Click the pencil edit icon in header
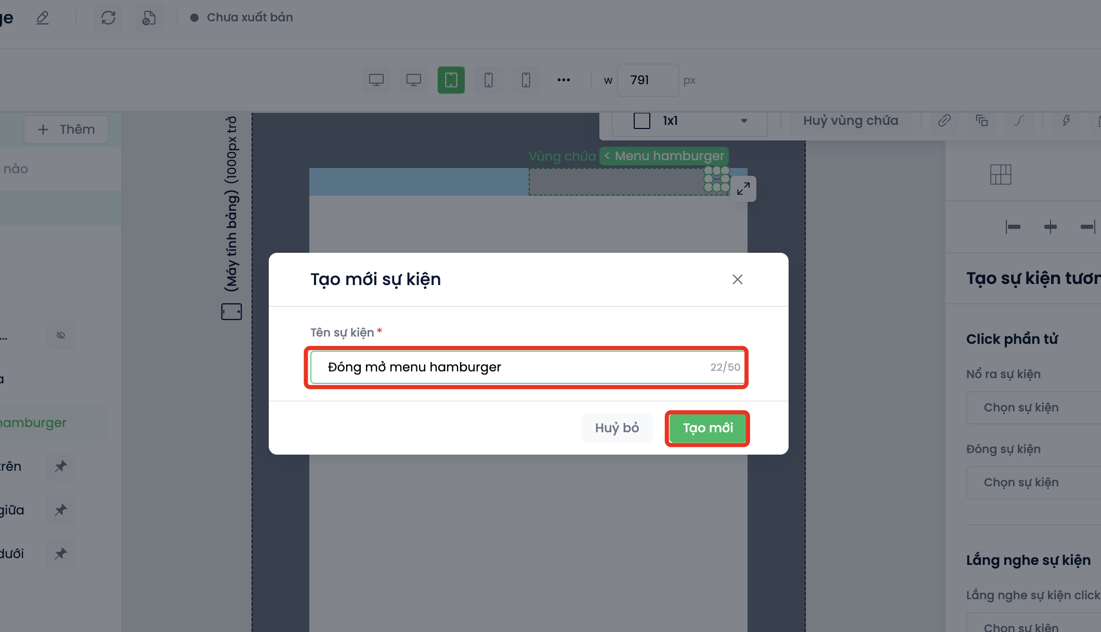The width and height of the screenshot is (1101, 632). pyautogui.click(x=43, y=18)
